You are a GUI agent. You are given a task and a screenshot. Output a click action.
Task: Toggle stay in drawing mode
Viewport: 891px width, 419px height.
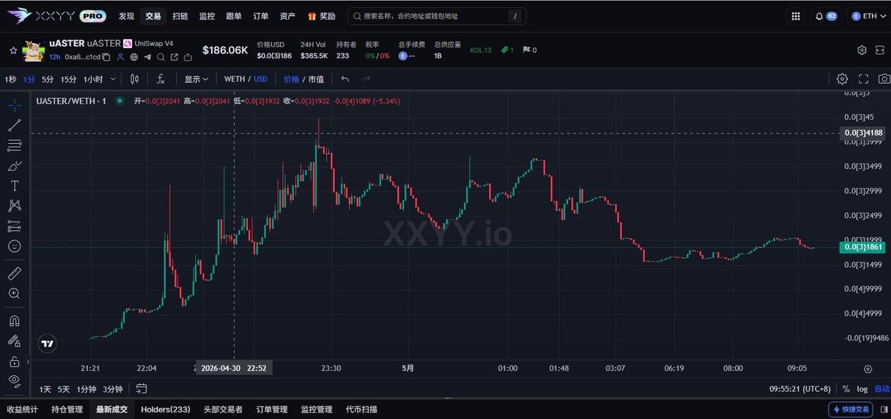tap(14, 341)
